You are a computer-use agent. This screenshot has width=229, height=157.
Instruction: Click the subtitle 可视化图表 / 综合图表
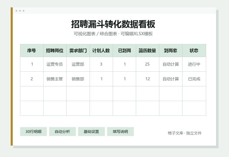tap(95, 34)
